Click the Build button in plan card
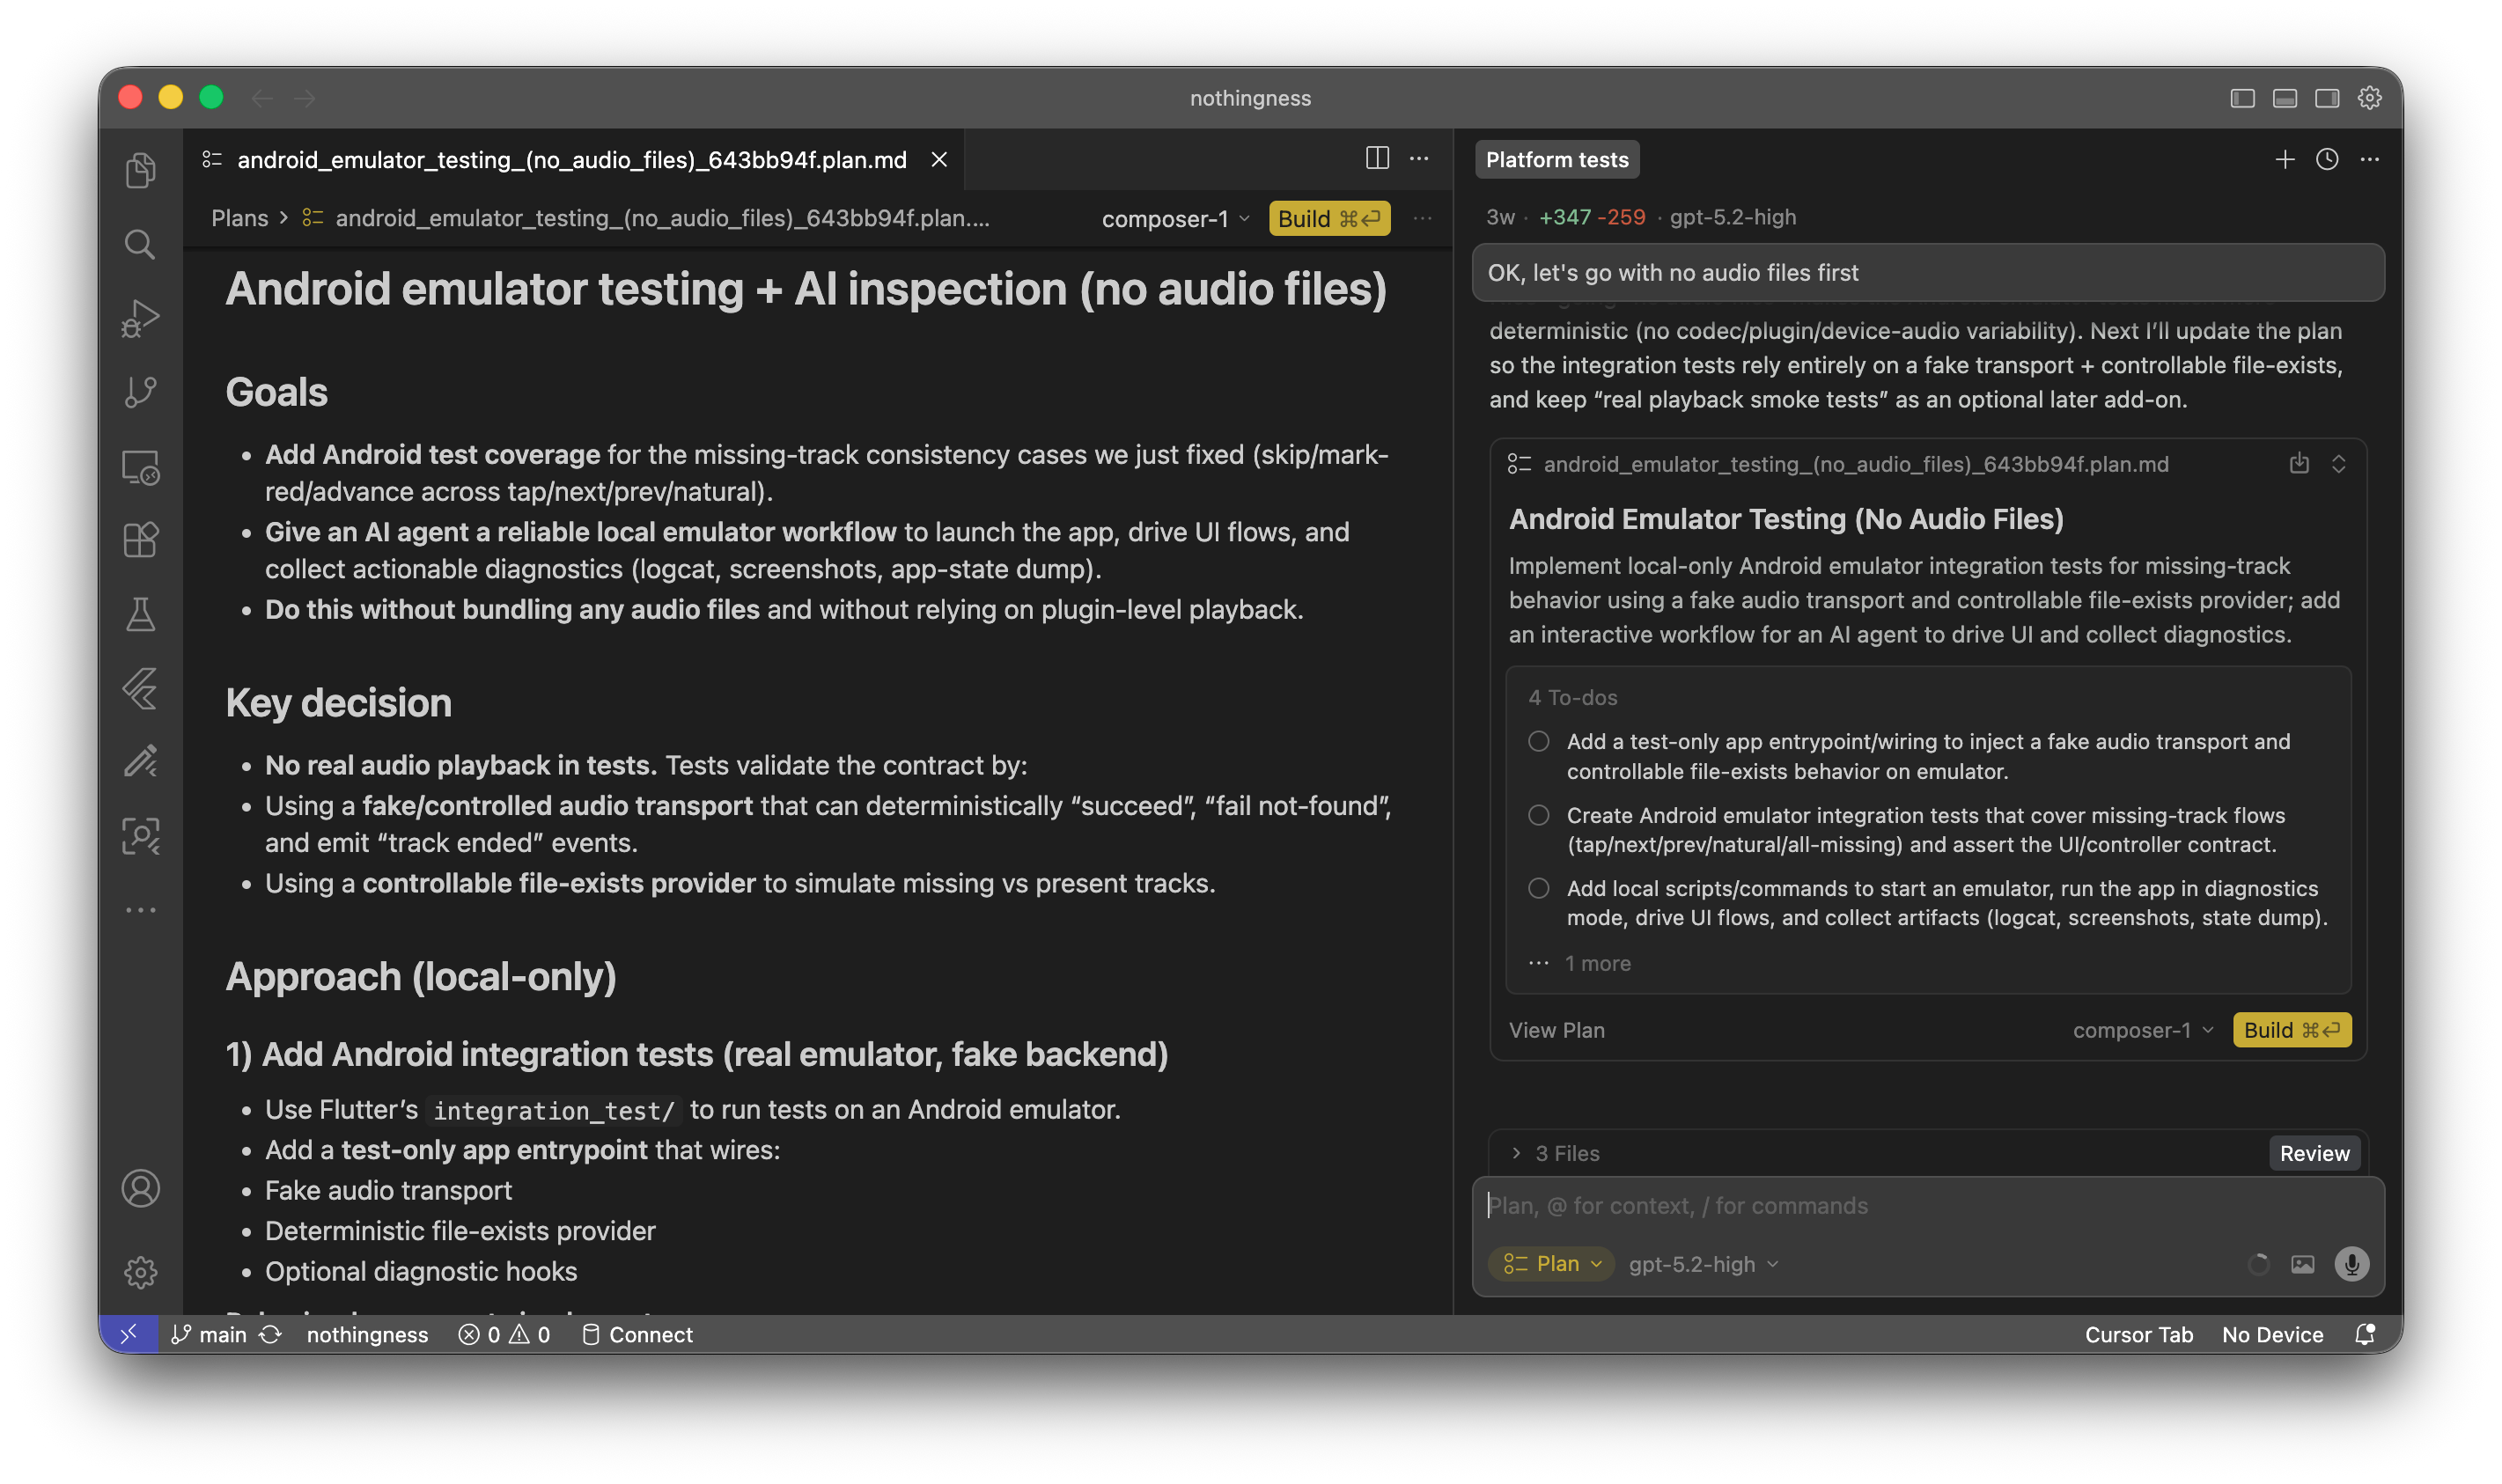 [x=2292, y=1030]
